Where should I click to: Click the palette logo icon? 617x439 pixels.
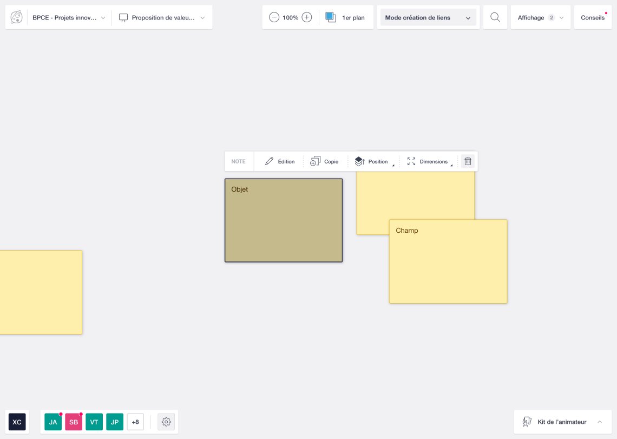tap(17, 18)
